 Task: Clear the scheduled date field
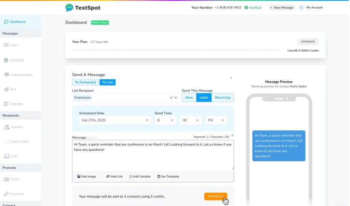pos(147,120)
